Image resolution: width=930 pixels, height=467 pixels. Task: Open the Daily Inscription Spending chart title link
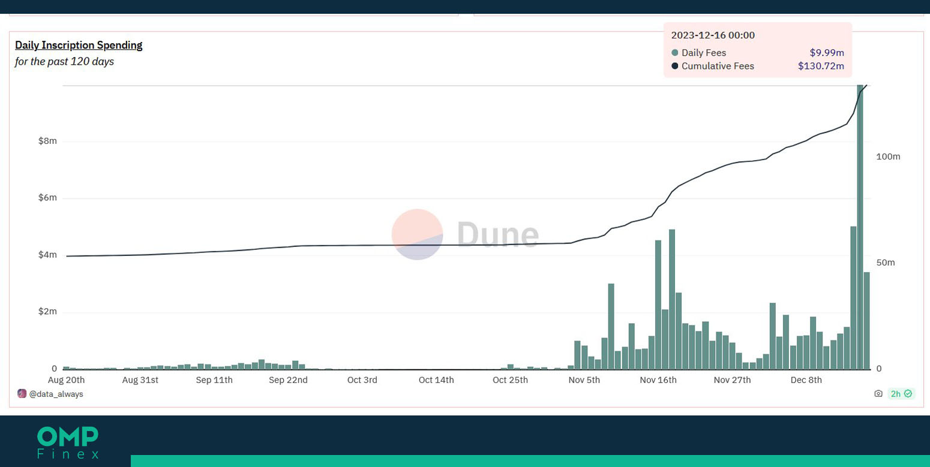(x=79, y=45)
